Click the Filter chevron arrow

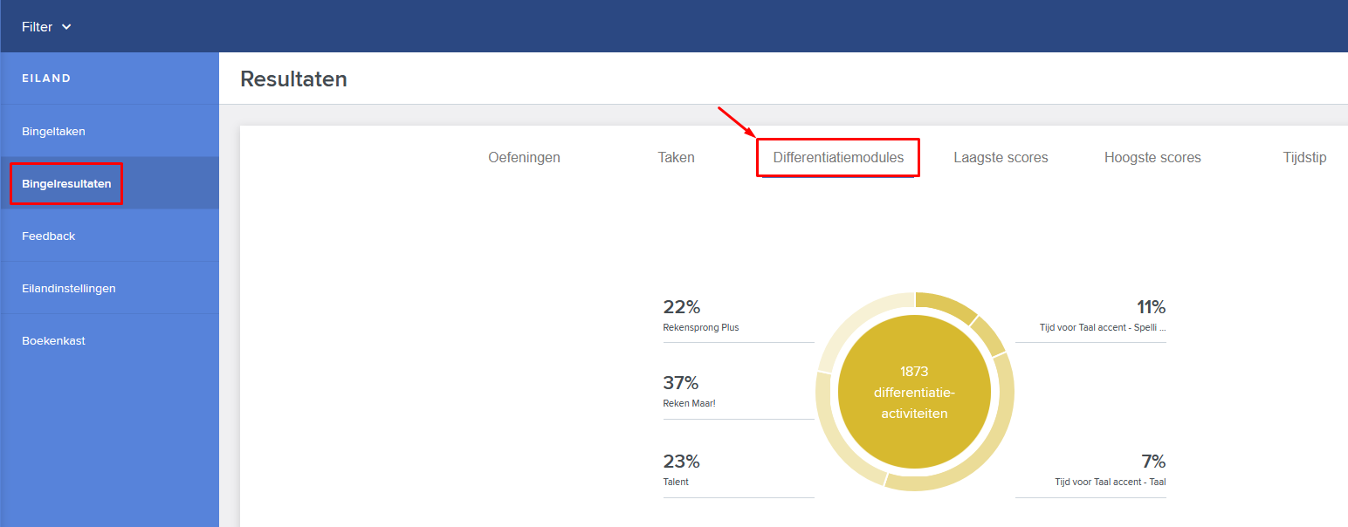[66, 27]
